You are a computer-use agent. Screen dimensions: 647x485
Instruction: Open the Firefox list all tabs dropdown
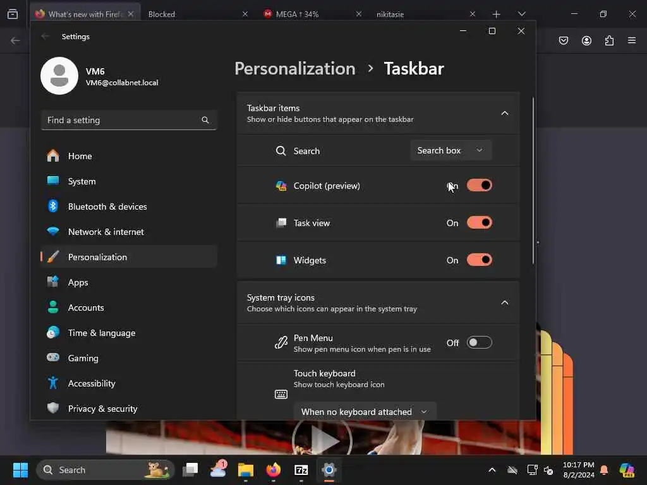522,14
